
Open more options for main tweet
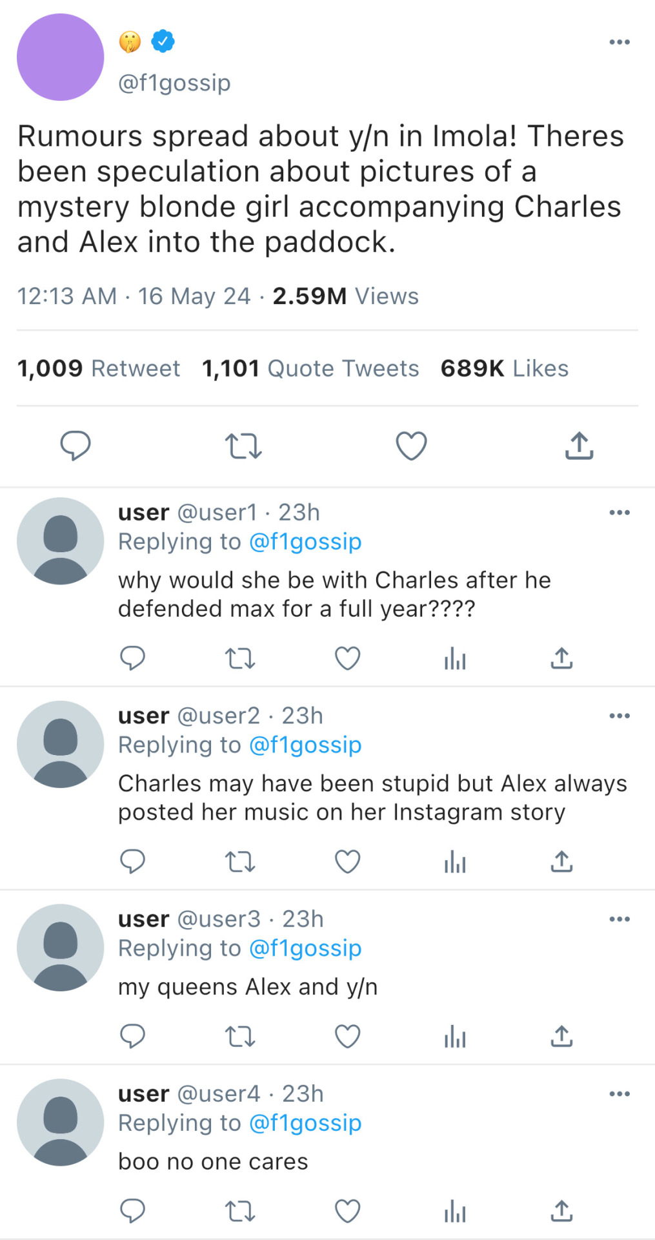point(619,43)
